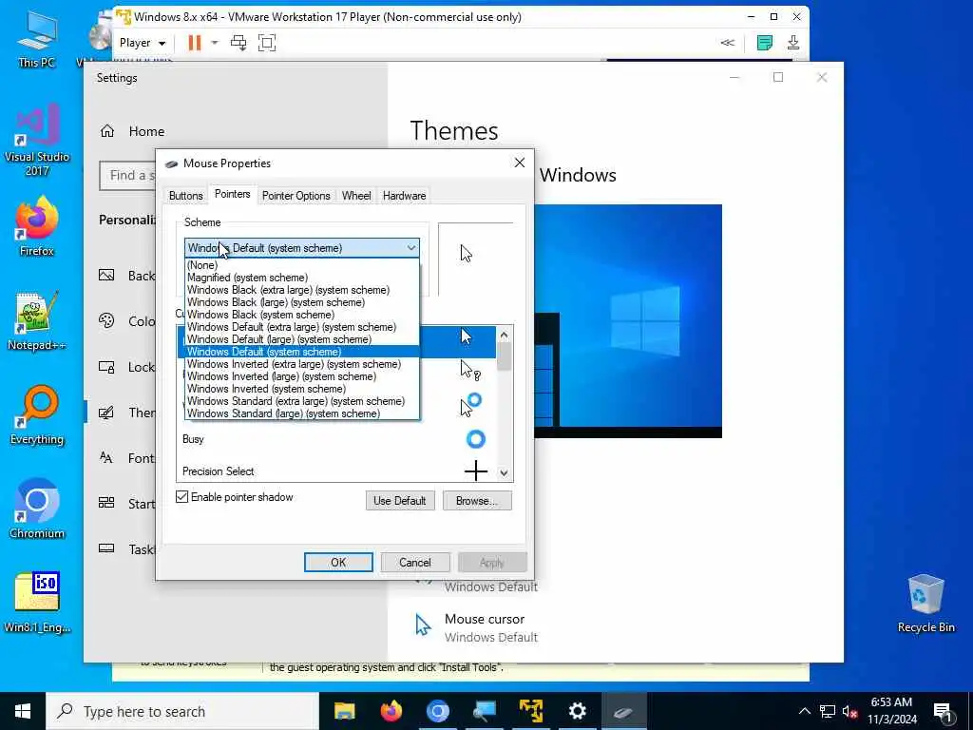Open Chromium desktop shortcut
Viewport: 973px width, 730px height.
[37, 509]
